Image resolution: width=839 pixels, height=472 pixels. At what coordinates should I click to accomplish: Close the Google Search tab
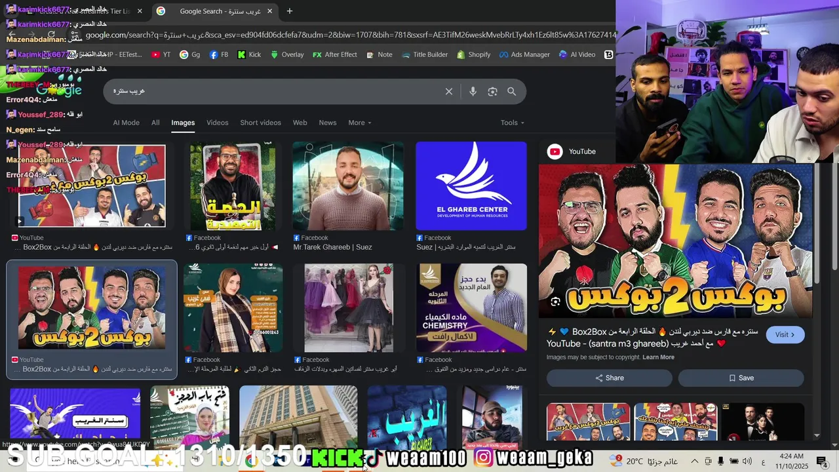(271, 11)
